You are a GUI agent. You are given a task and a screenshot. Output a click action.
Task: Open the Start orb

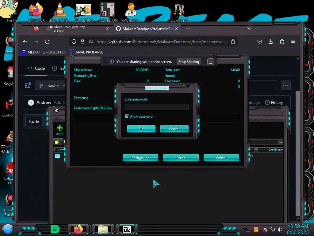coord(8,229)
